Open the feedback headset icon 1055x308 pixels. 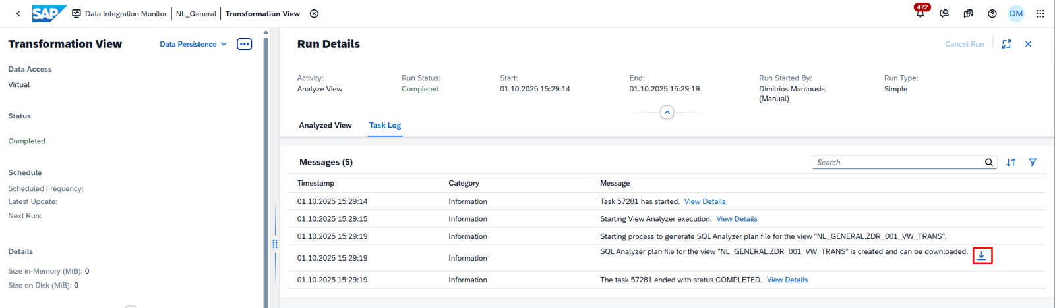pos(944,13)
